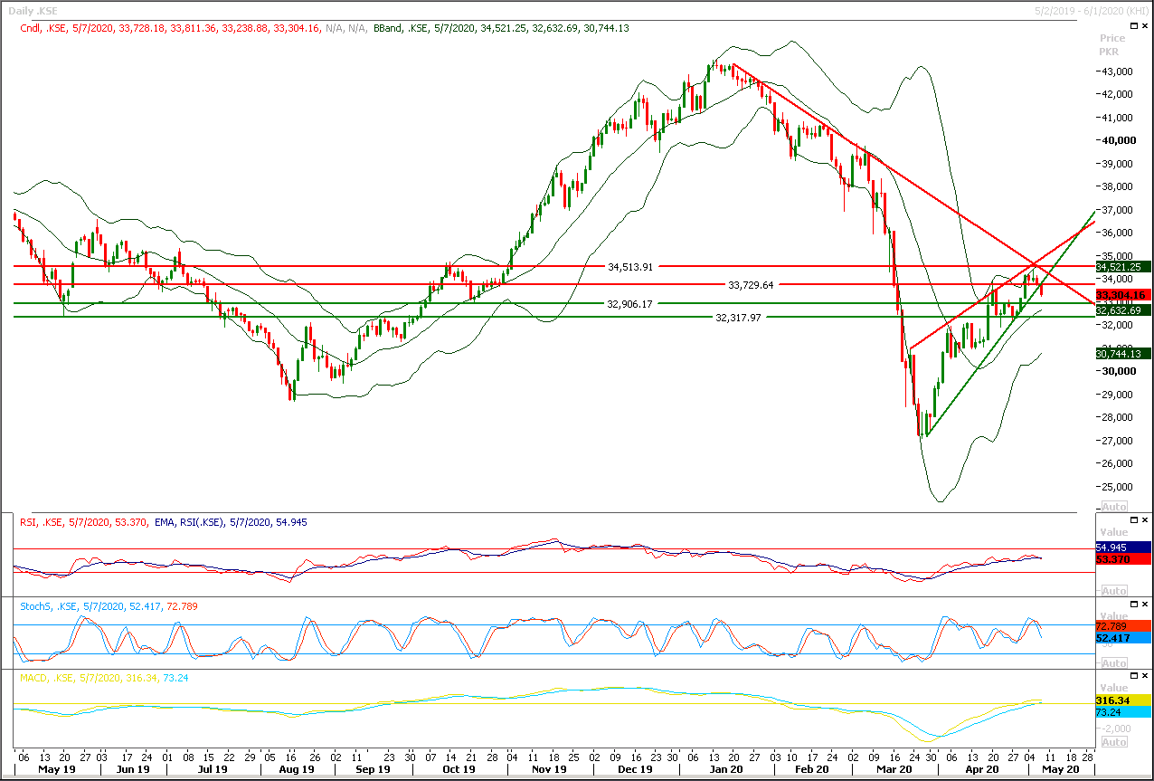The width and height of the screenshot is (1154, 781).
Task: Toggle Auto scale on the StochS pane
Action: (x=1114, y=663)
